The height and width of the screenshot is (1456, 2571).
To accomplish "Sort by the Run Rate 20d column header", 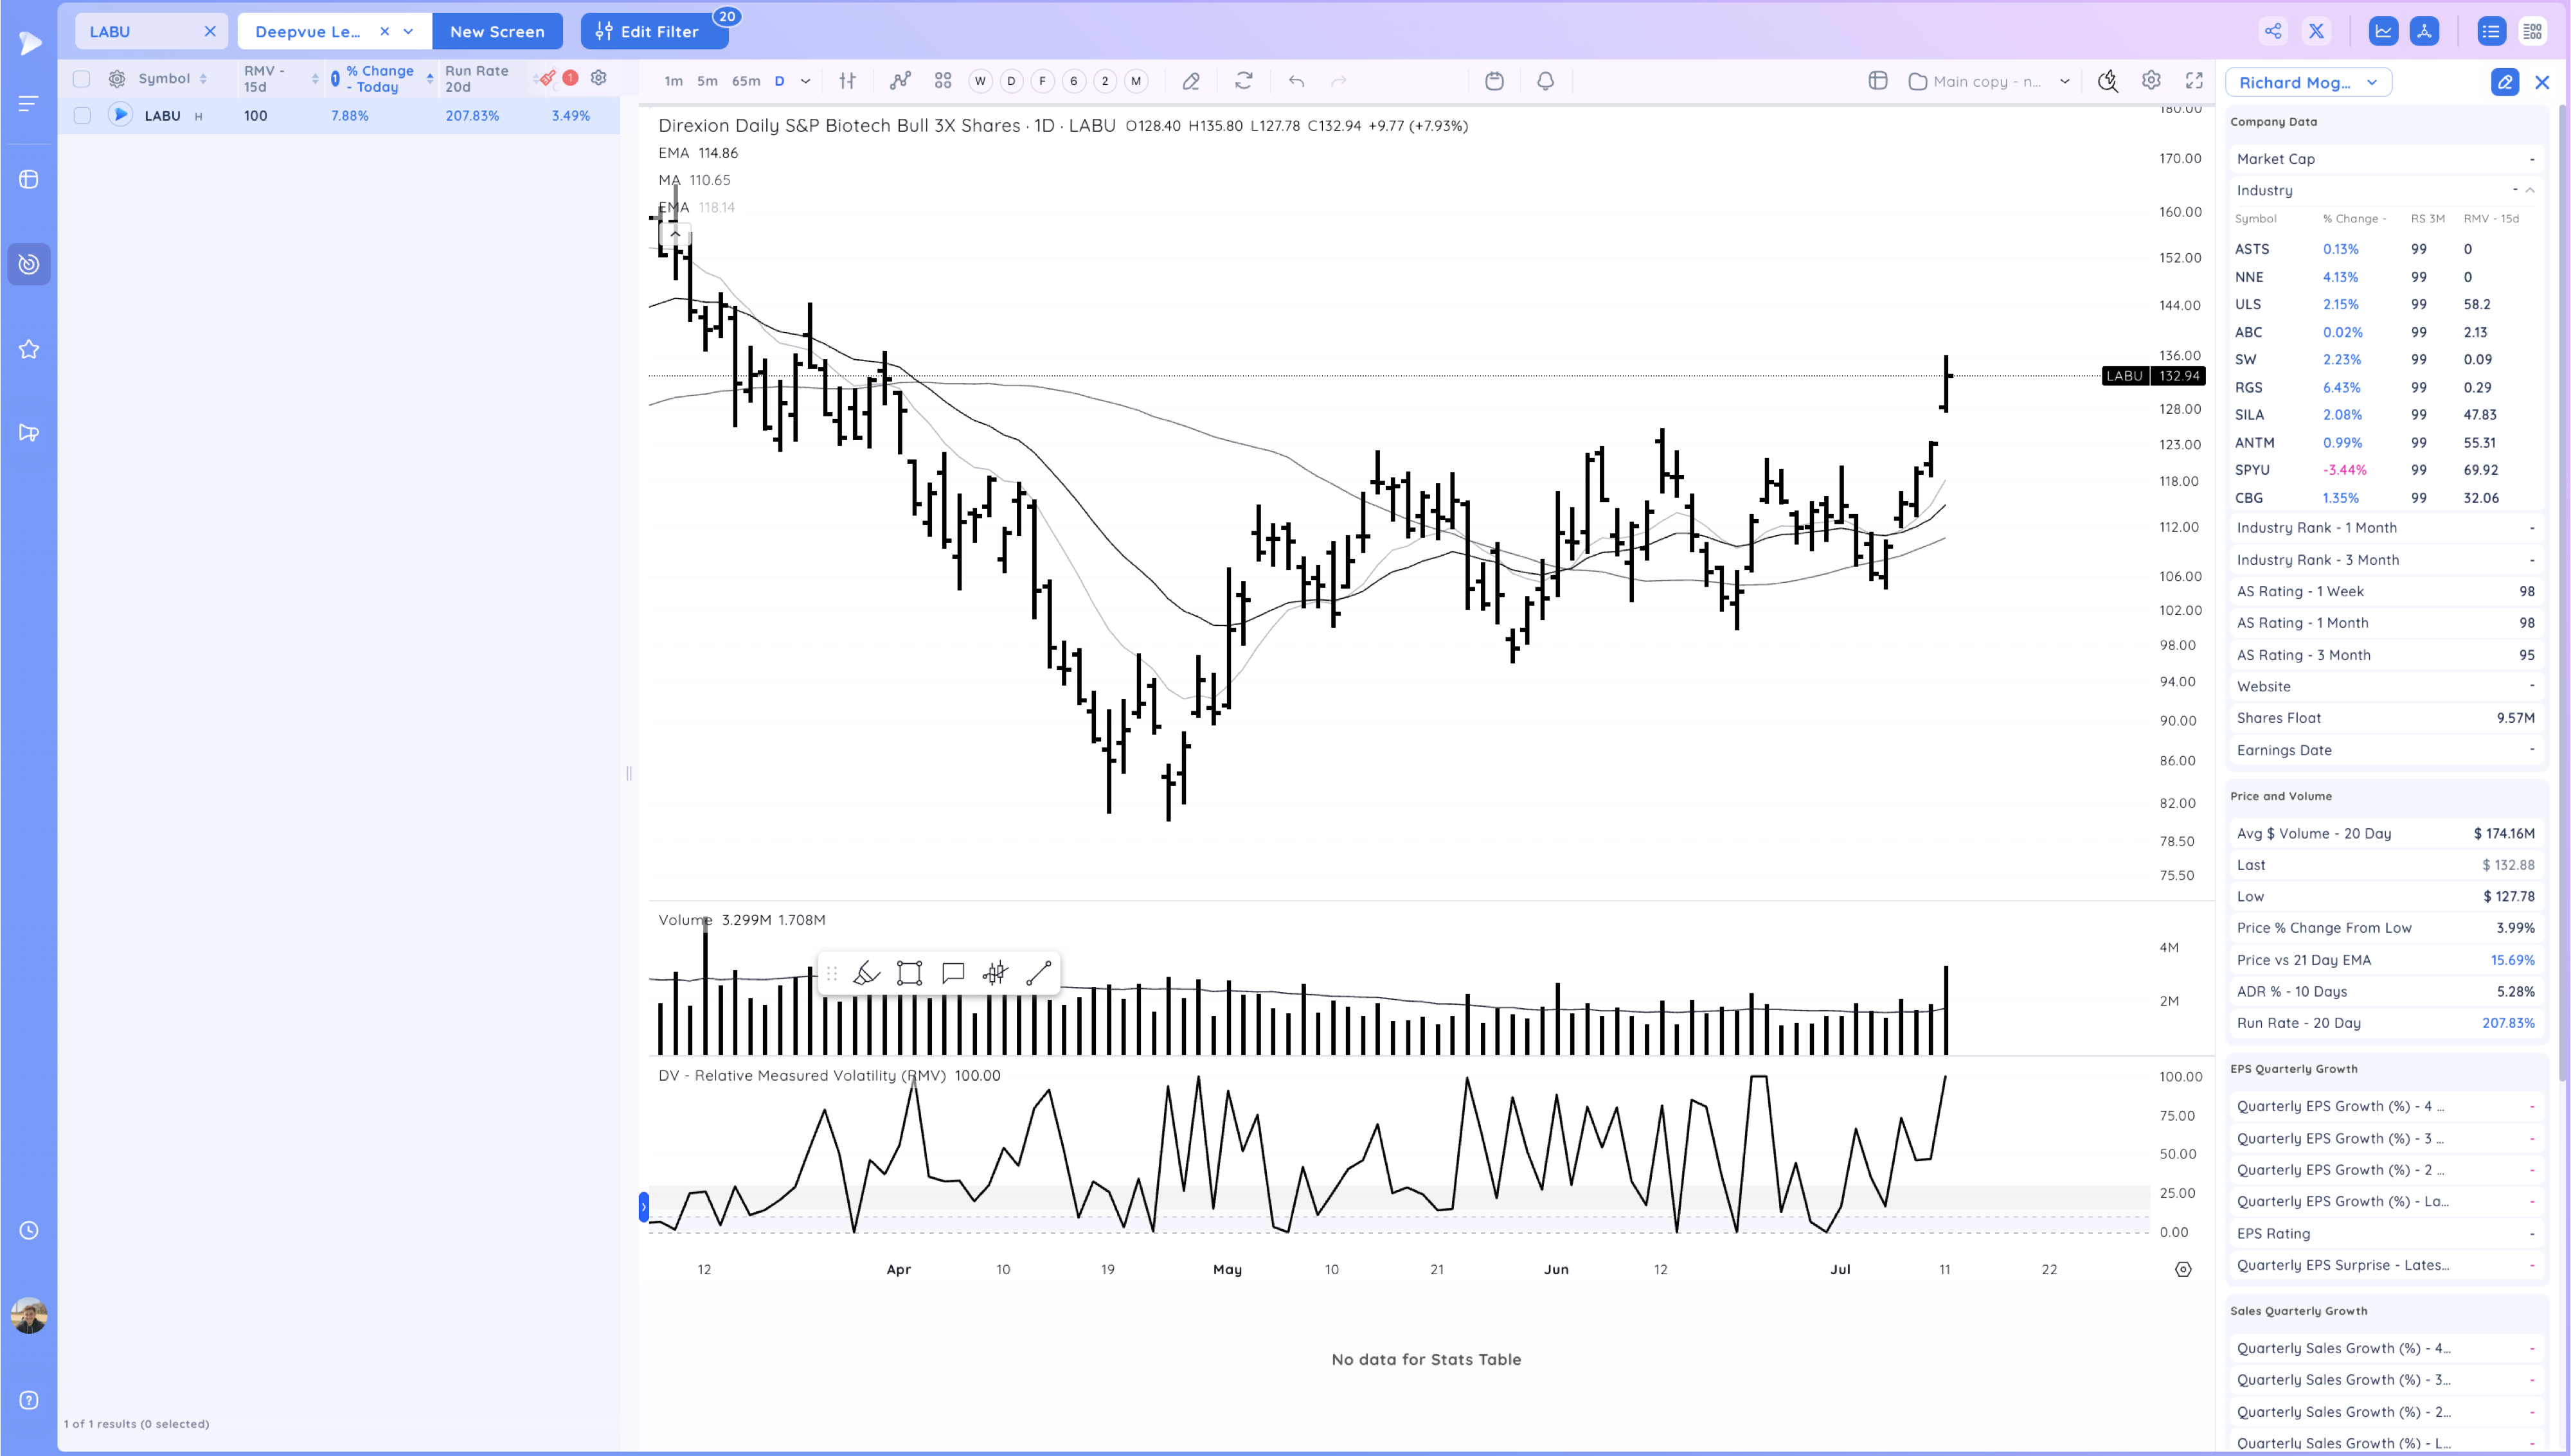I will tap(477, 79).
